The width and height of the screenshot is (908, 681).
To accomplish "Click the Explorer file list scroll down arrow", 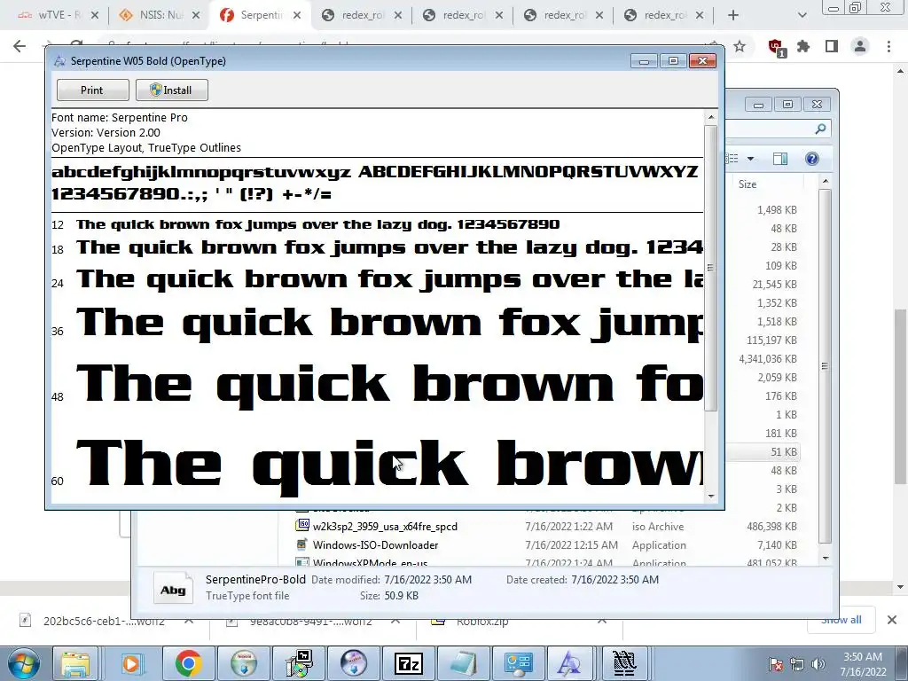I will [x=826, y=559].
